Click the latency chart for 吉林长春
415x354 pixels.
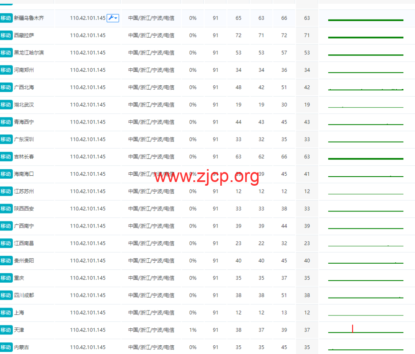tap(366, 159)
